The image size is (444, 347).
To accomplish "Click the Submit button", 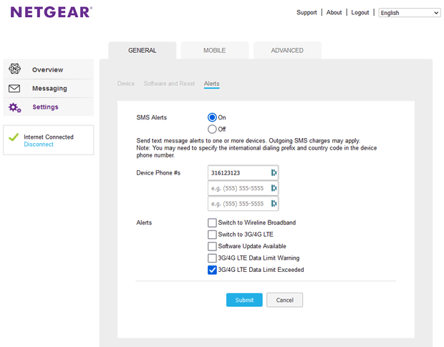I will (x=244, y=300).
